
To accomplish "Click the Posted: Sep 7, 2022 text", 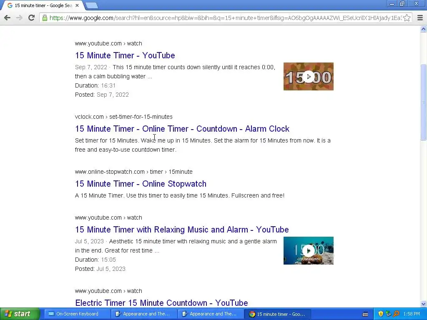I will (102, 95).
